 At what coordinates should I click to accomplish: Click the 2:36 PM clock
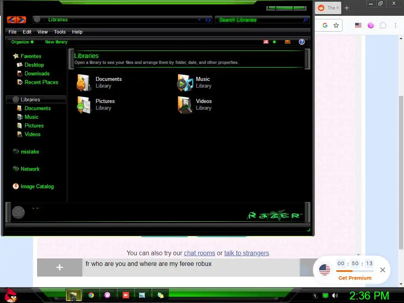click(369, 296)
